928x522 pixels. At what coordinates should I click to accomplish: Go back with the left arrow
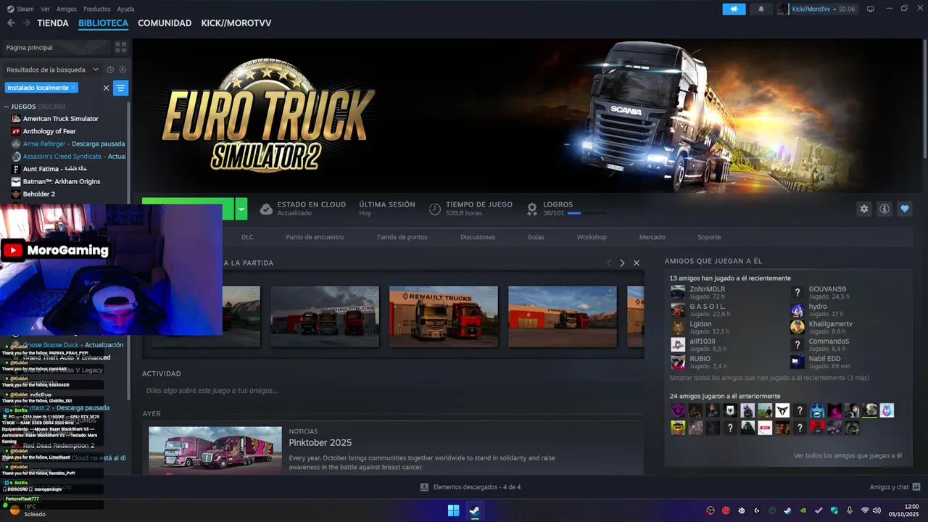click(x=11, y=23)
